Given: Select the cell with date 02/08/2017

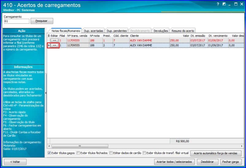Looking at the screenshot, I should click(218, 41).
